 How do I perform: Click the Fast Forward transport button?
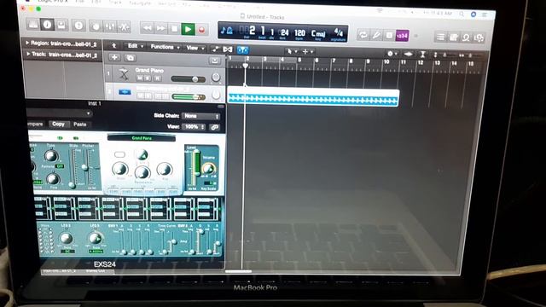tap(160, 28)
